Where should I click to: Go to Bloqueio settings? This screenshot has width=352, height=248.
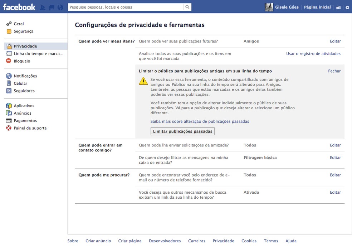click(22, 61)
